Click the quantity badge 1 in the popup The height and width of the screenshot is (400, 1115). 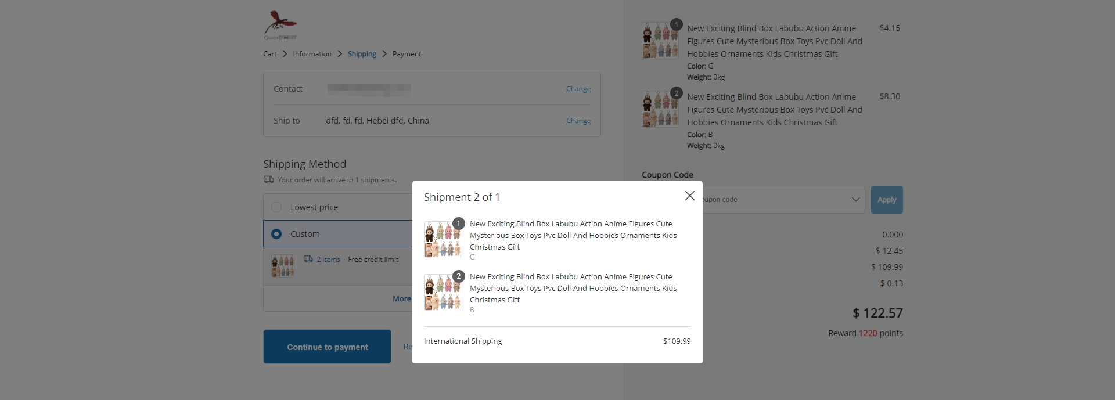[x=459, y=224]
